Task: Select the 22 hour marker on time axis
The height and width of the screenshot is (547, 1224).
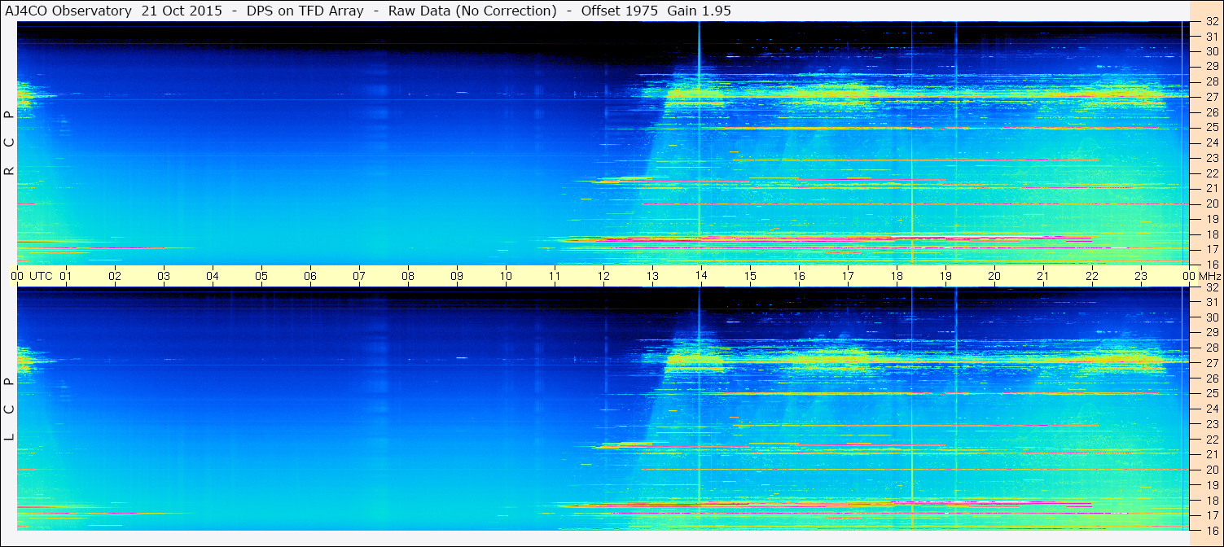Action: coord(1092,276)
